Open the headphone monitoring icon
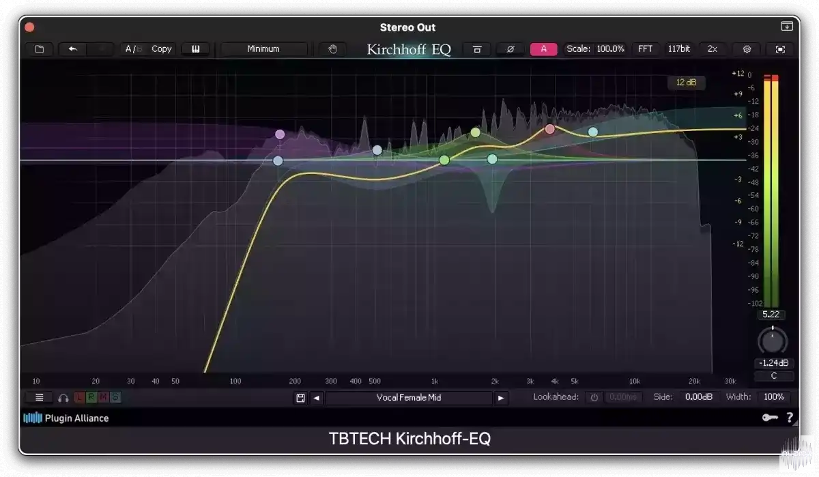 (63, 397)
